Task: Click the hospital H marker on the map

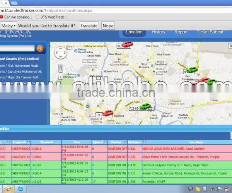Action: [119, 59]
